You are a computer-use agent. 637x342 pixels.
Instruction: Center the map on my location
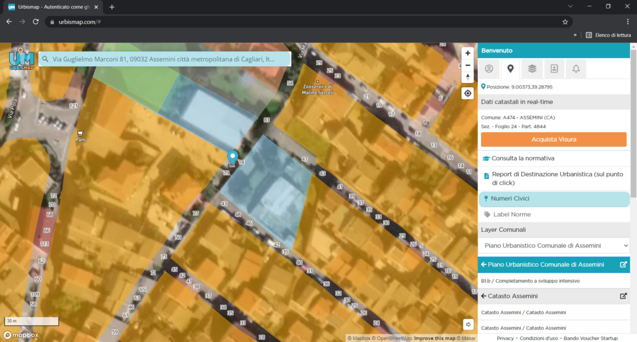coord(468,93)
